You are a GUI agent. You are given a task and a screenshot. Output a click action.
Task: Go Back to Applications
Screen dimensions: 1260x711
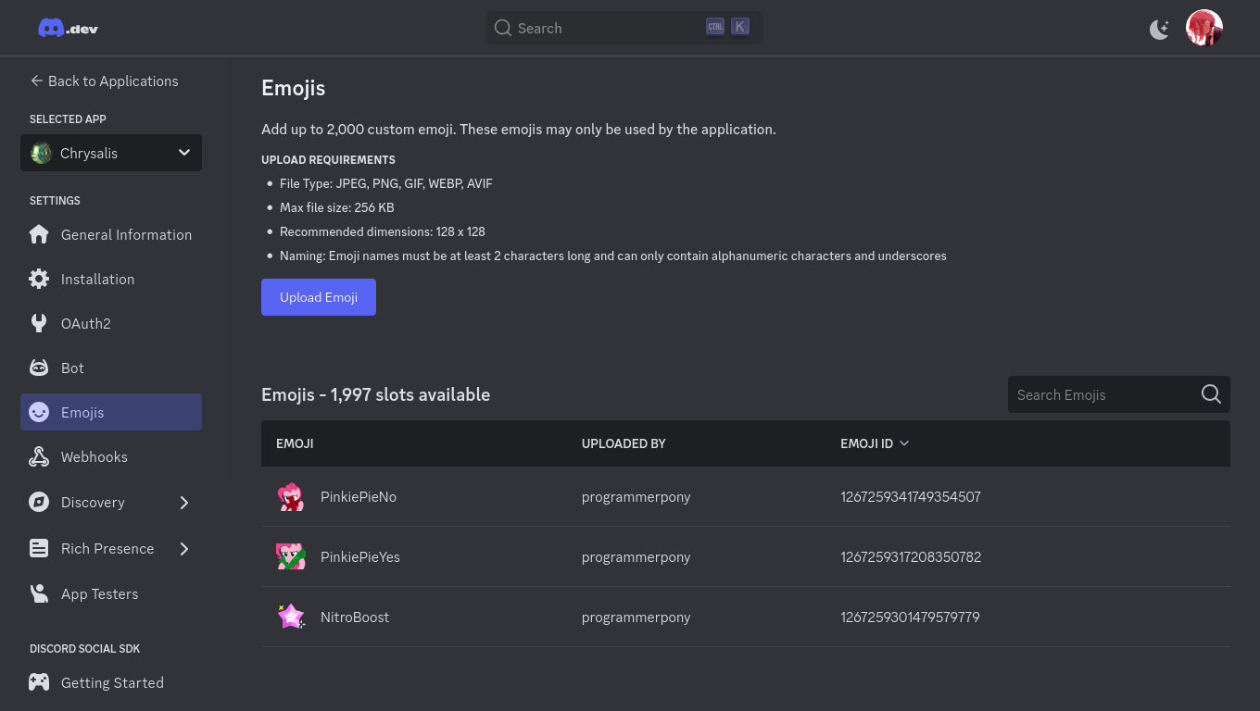point(104,81)
